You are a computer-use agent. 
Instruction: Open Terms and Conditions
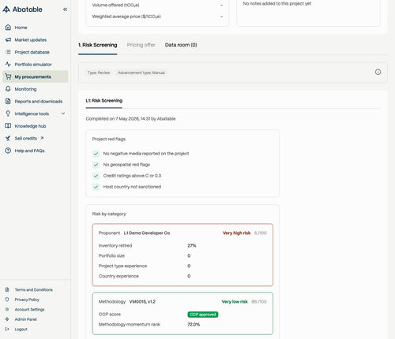(34, 289)
